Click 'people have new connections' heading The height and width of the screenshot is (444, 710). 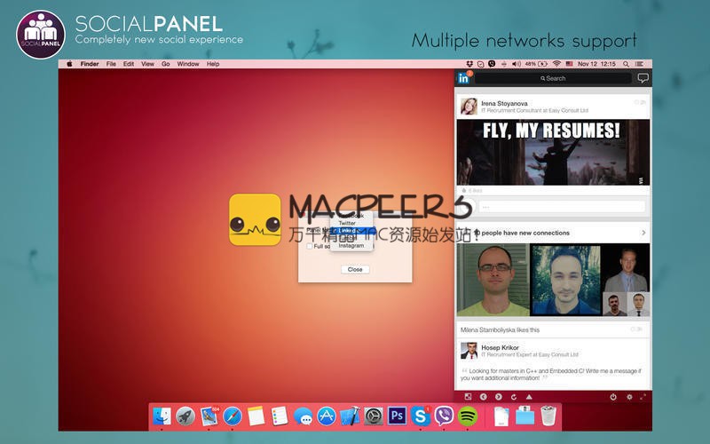[x=525, y=233]
